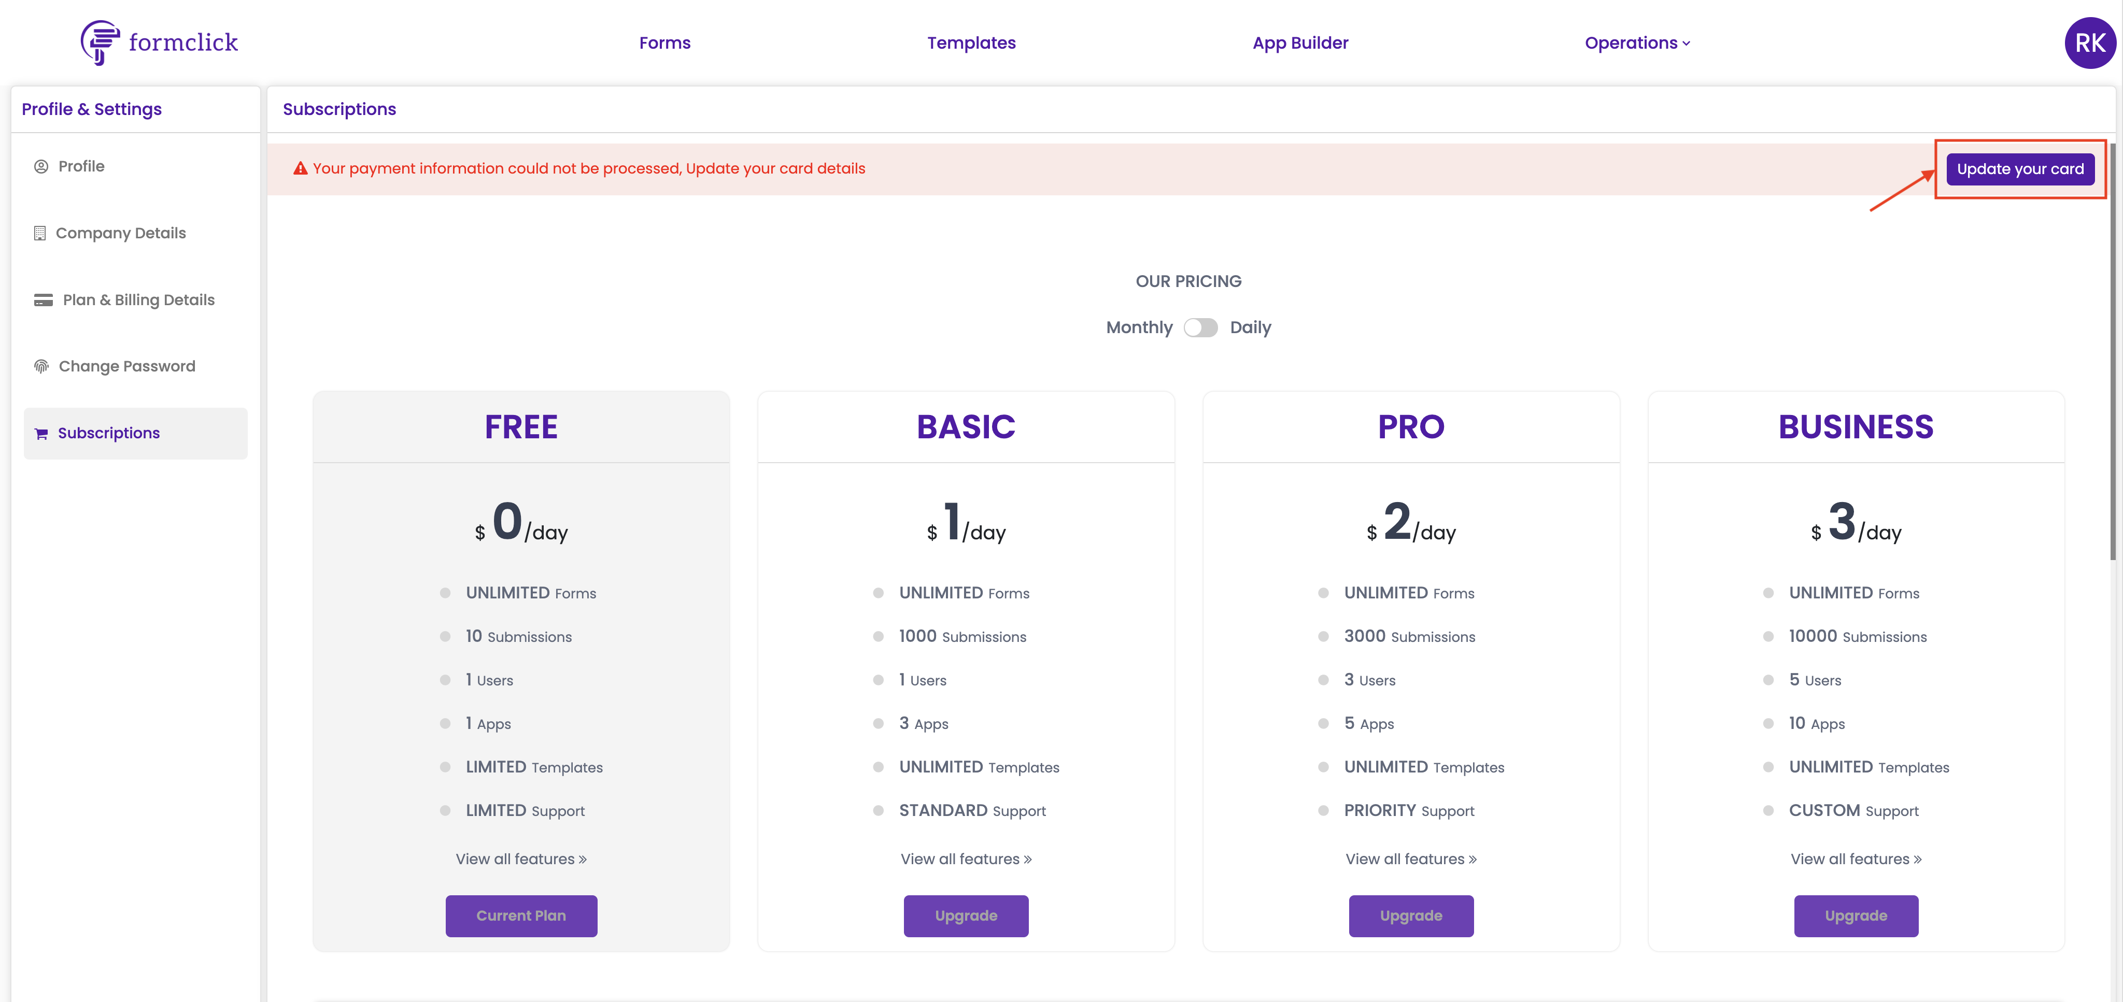
Task: Click the red warning triangle icon
Action: (x=301, y=168)
